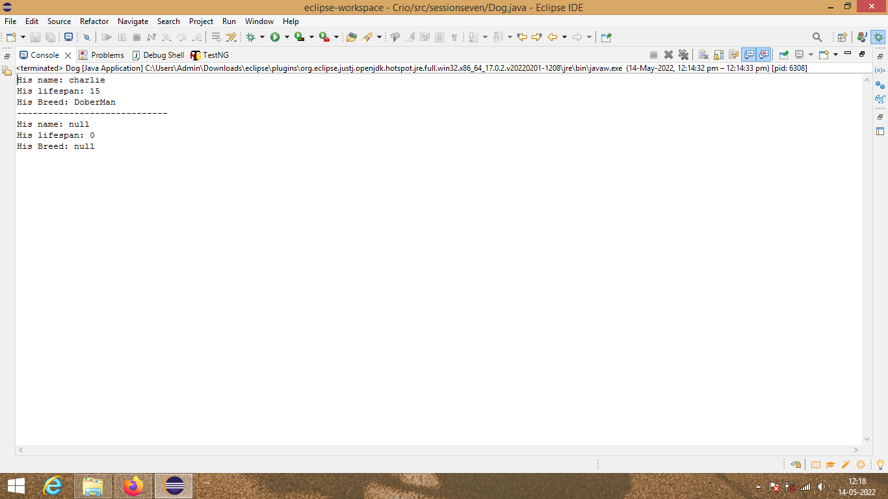Switch to the Debug perspective icon

coord(878,37)
